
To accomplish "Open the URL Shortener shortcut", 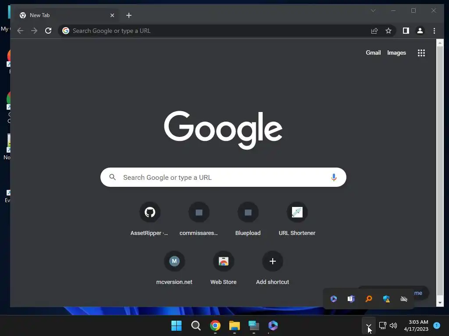I will pyautogui.click(x=297, y=219).
